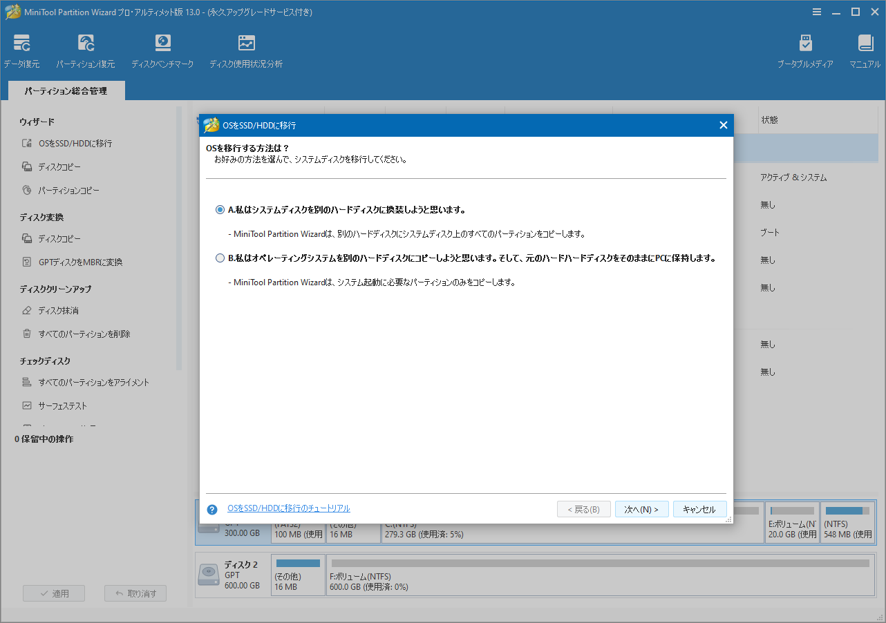Open the hamburger menu in the title bar
Image resolution: width=886 pixels, height=623 pixels.
816,12
